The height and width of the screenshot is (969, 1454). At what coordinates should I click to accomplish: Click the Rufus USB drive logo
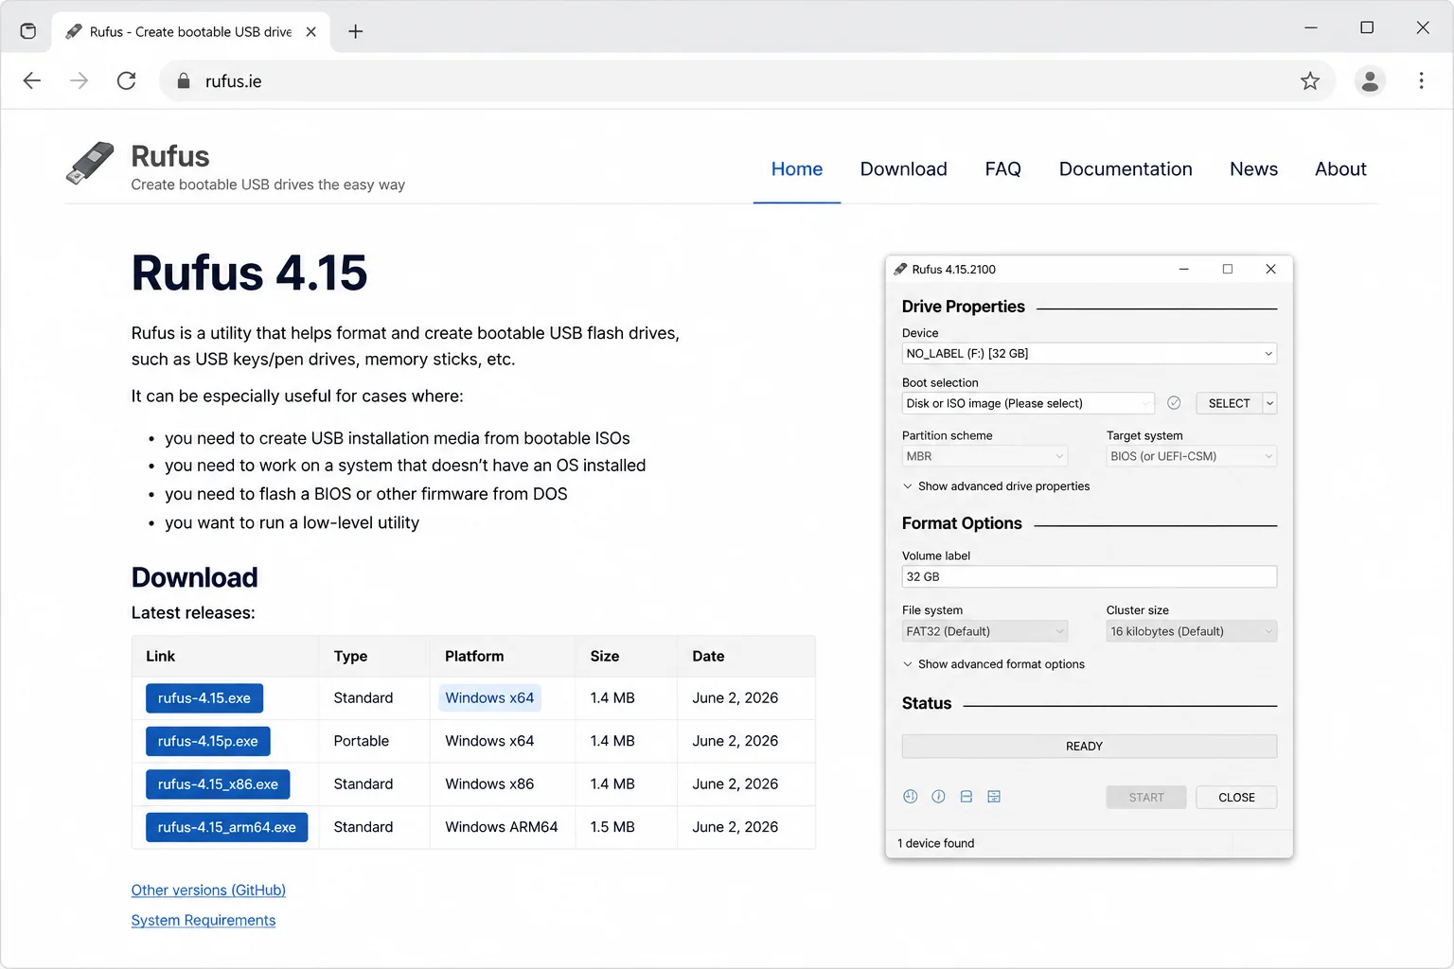(x=90, y=163)
